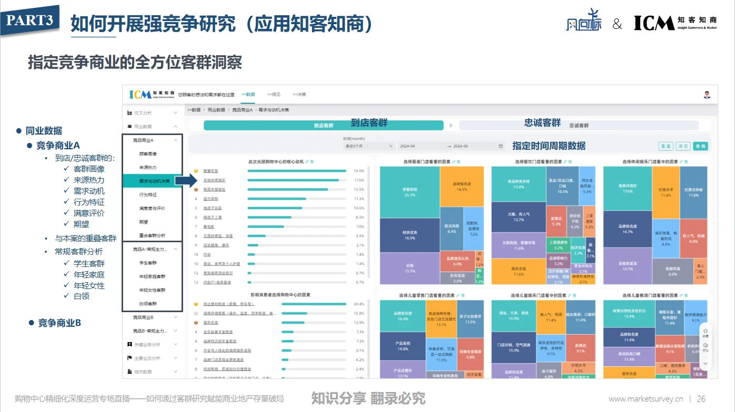This screenshot has height=412, width=735.
Task: Open 学生客群 in the sidebar
Action: point(148,263)
